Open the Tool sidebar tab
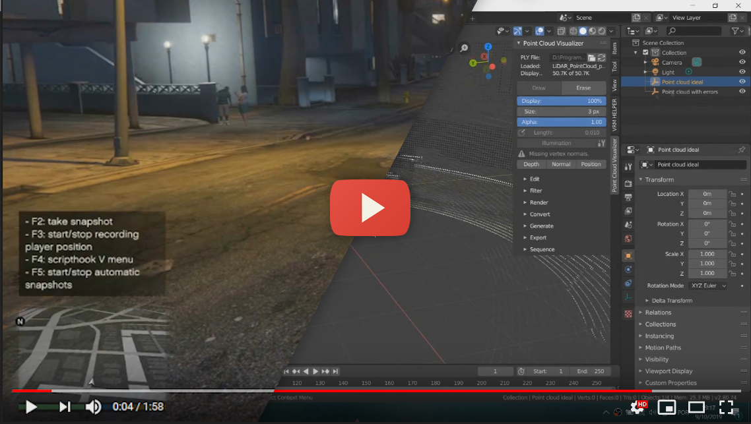751x424 pixels. (614, 67)
